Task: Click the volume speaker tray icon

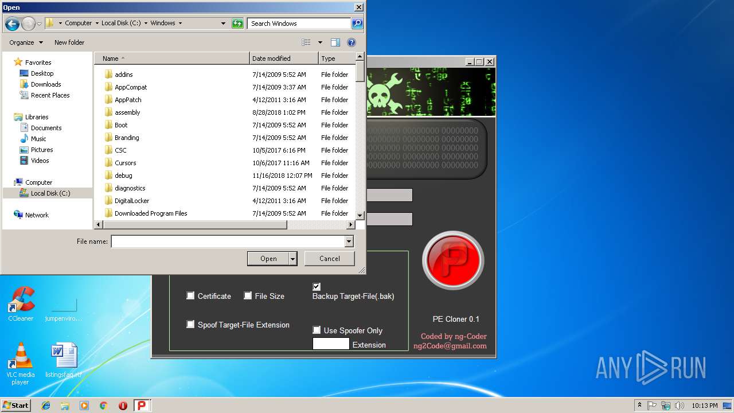Action: 679,406
